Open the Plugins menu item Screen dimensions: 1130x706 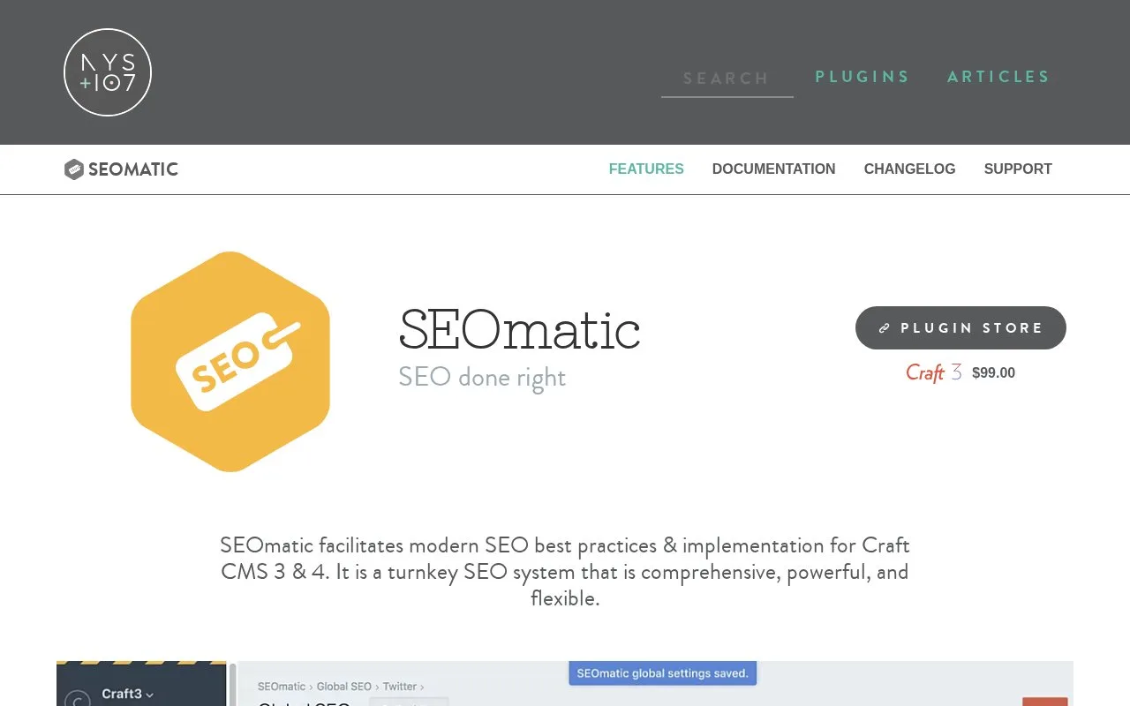click(863, 77)
